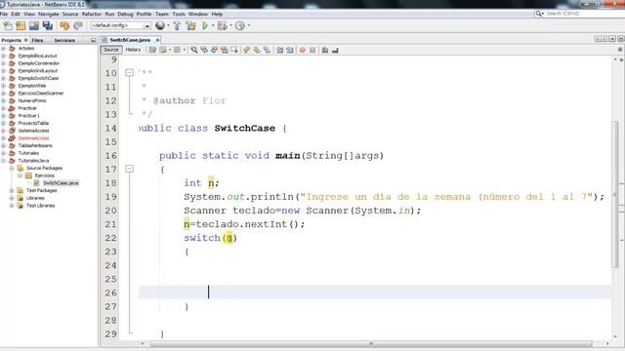Image resolution: width=625 pixels, height=351 pixels.
Task: Open the Window menu
Action: pos(198,14)
